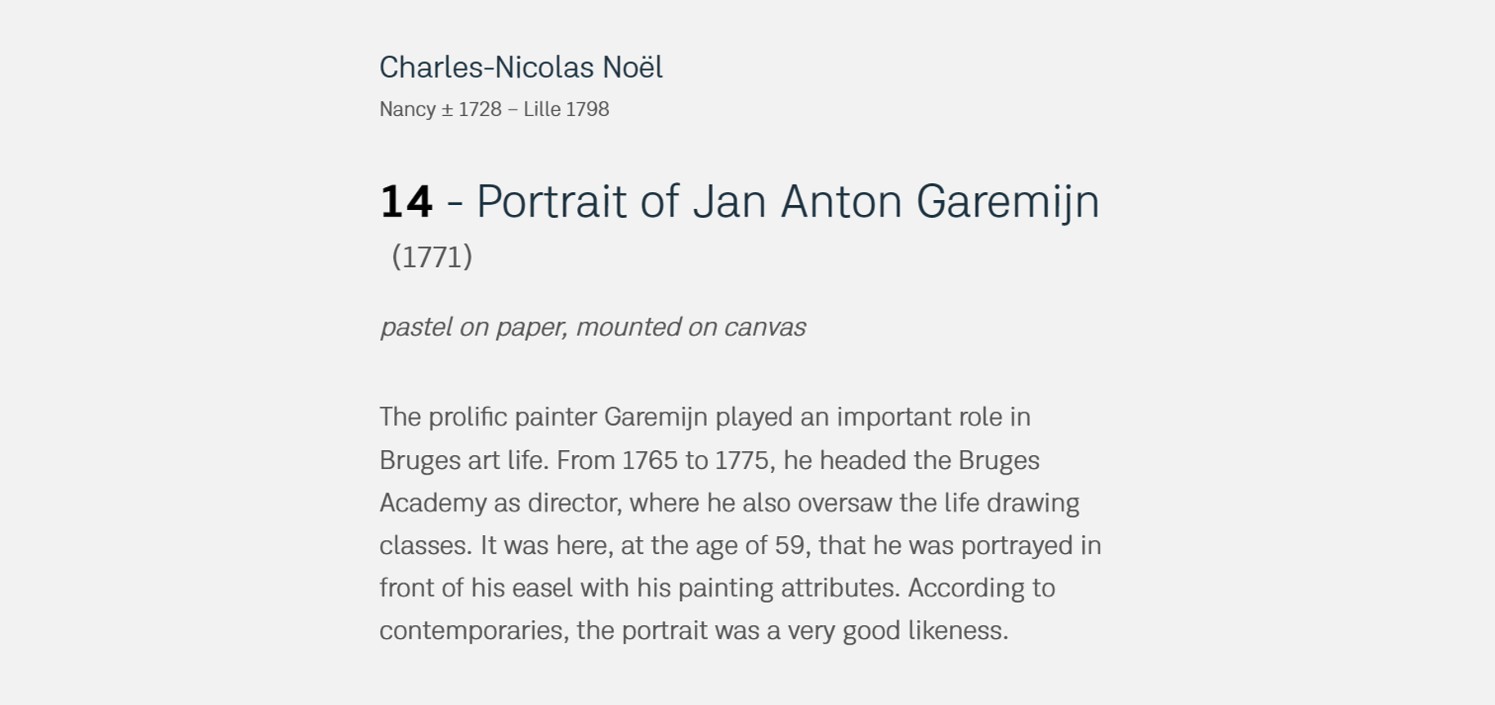This screenshot has width=1495, height=705.
Task: Click the bold catalogue number 14
Action: pos(406,202)
